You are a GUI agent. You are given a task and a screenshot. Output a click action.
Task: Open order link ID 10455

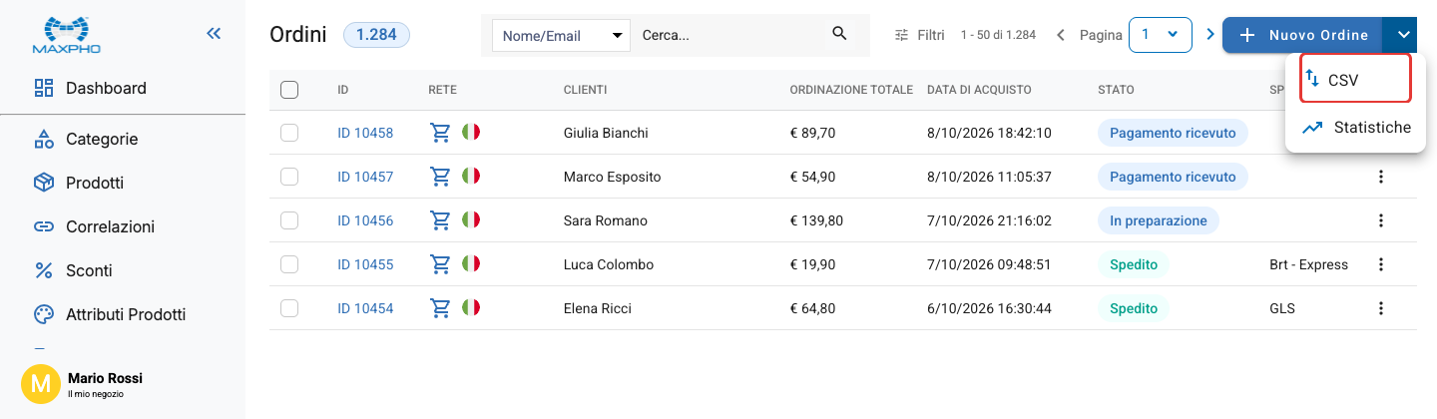365,264
